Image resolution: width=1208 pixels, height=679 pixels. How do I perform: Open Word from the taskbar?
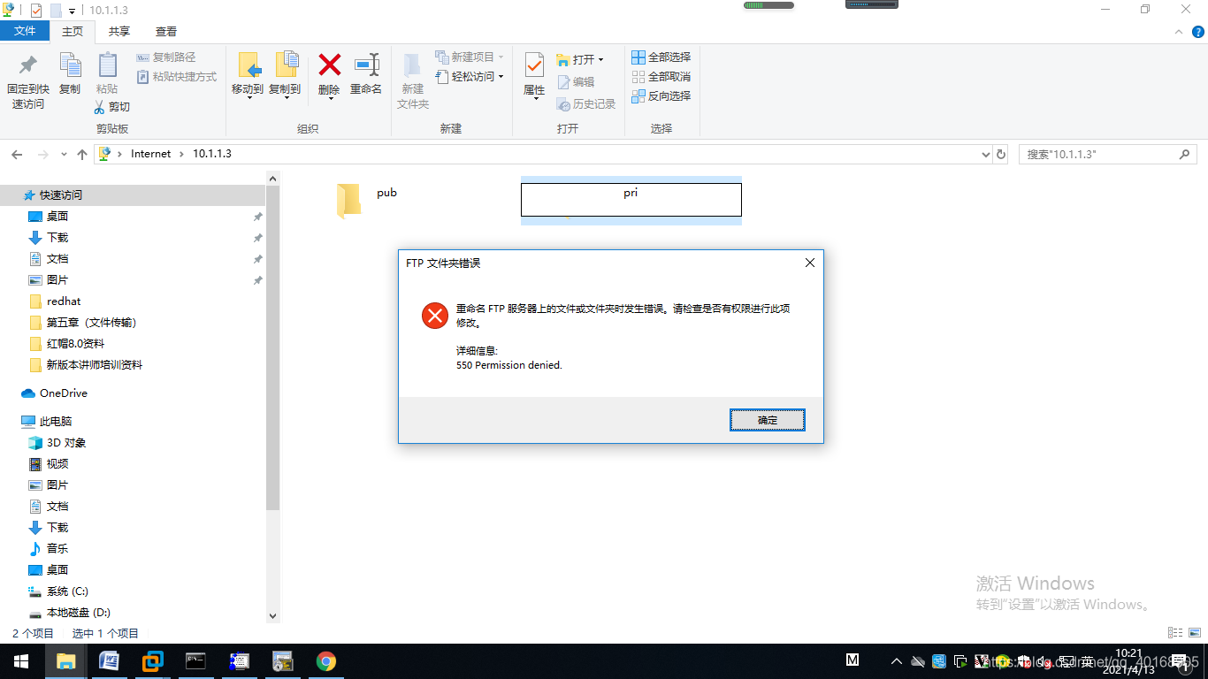coord(109,661)
